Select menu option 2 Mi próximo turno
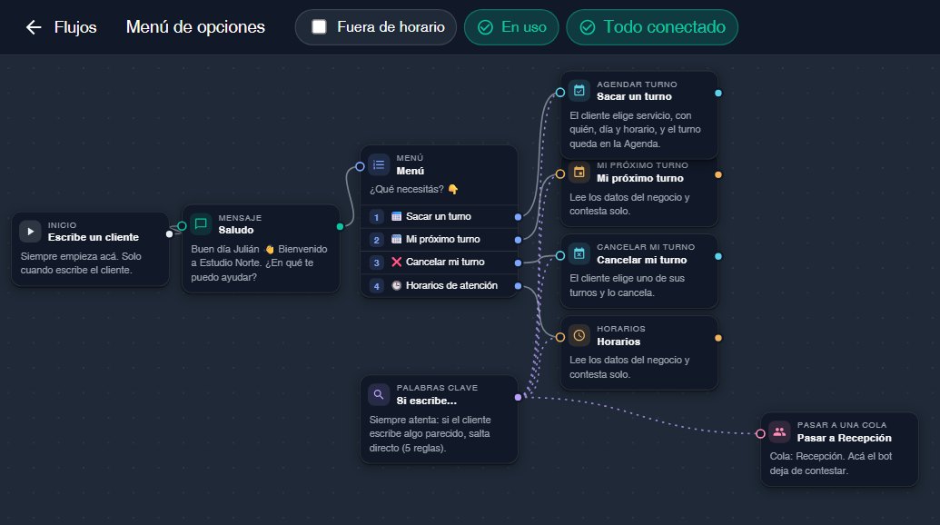 [439, 239]
